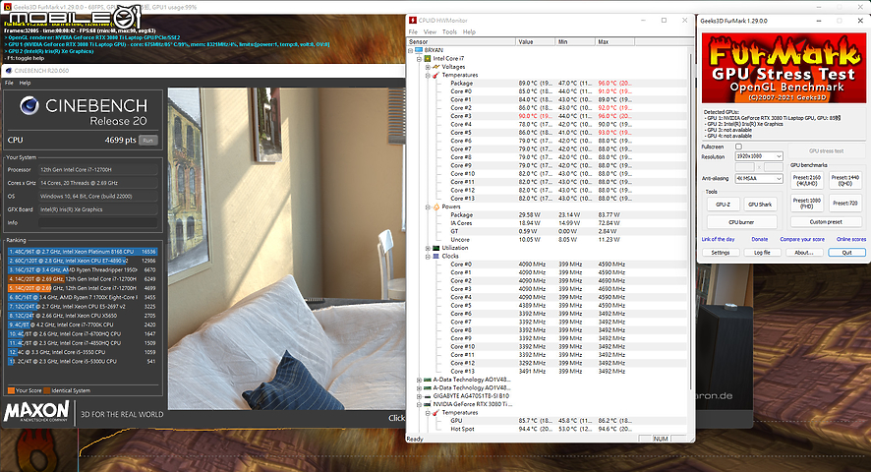
Task: Click the BRYAN computer icon in HWMonitor
Action: click(x=420, y=50)
